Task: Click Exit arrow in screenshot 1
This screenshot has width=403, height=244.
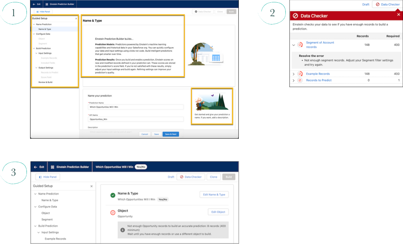Action: coord(34,4)
